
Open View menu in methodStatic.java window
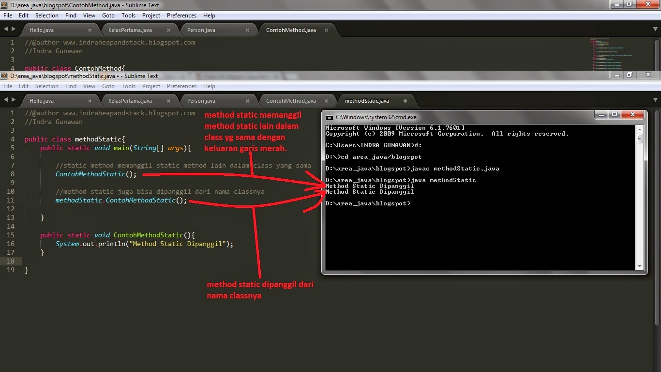click(x=89, y=86)
